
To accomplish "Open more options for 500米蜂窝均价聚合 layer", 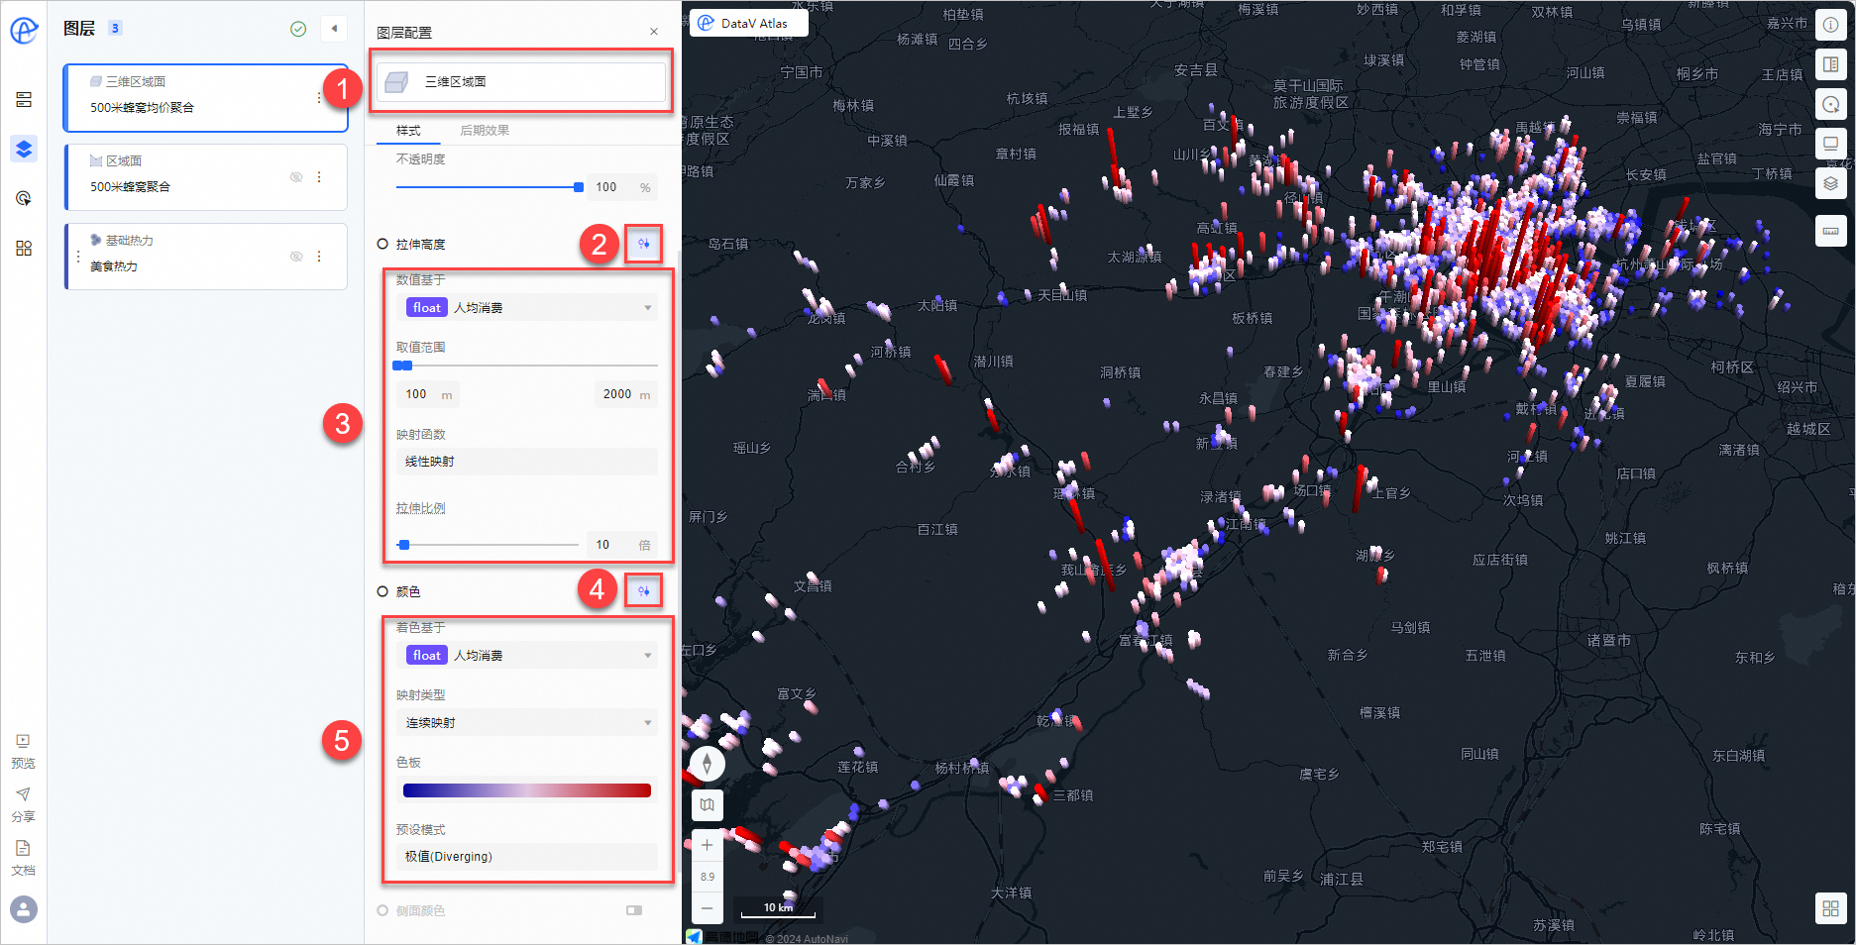I will (318, 97).
